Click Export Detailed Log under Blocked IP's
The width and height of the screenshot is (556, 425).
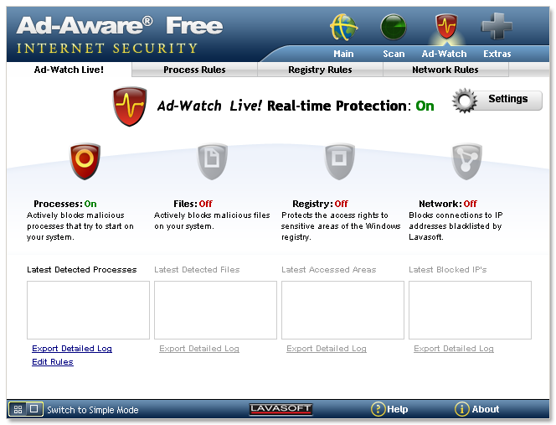(454, 349)
